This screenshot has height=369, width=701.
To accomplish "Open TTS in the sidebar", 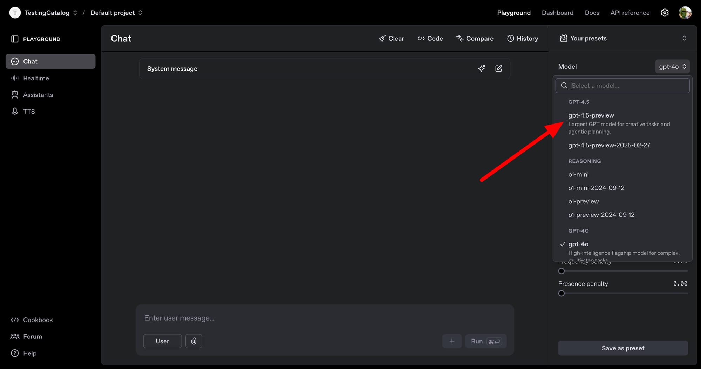I will pyautogui.click(x=50, y=112).
